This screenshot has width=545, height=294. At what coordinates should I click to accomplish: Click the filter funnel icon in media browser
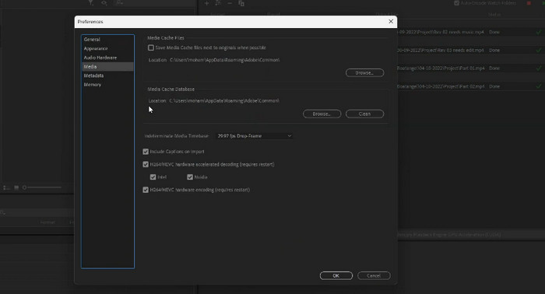tap(90, 3)
